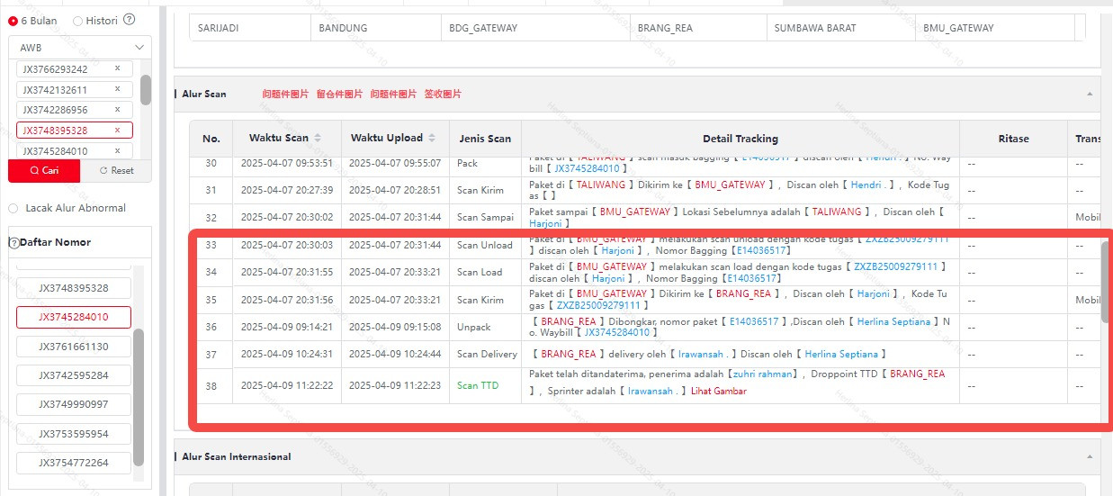Click the Ritase column header
This screenshot has height=496, width=1113.
click(1013, 139)
